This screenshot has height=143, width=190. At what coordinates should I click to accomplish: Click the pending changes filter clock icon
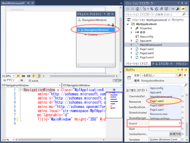[x=144, y=9]
